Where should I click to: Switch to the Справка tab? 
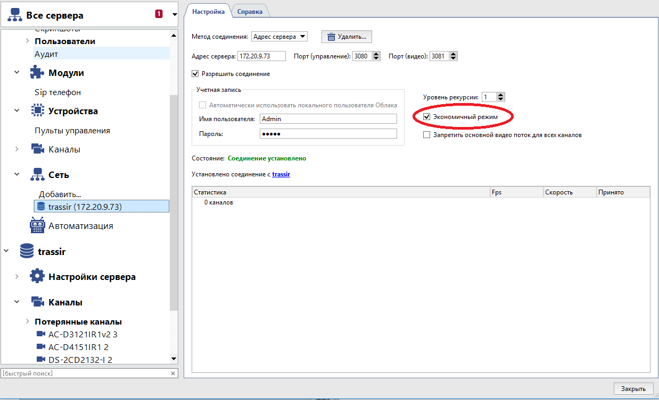250,11
